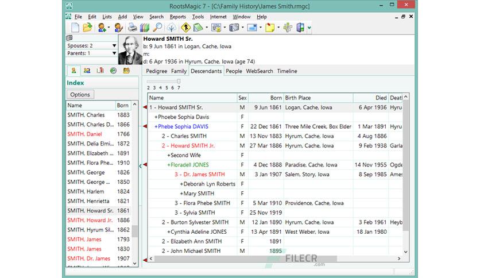Viewport: 480px width, 278px height.
Task: Collapse the sidebar with the left chevron
Action: click(140, 166)
